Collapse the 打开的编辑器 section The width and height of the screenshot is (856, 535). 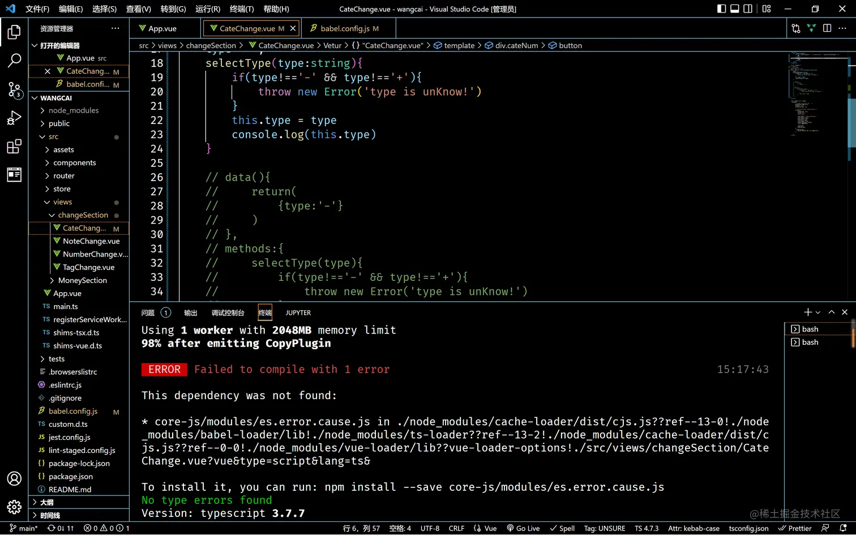pyautogui.click(x=79, y=45)
